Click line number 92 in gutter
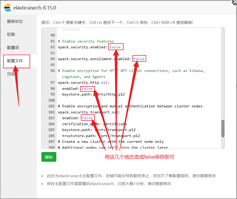This screenshot has width=237, height=199. (52, 47)
